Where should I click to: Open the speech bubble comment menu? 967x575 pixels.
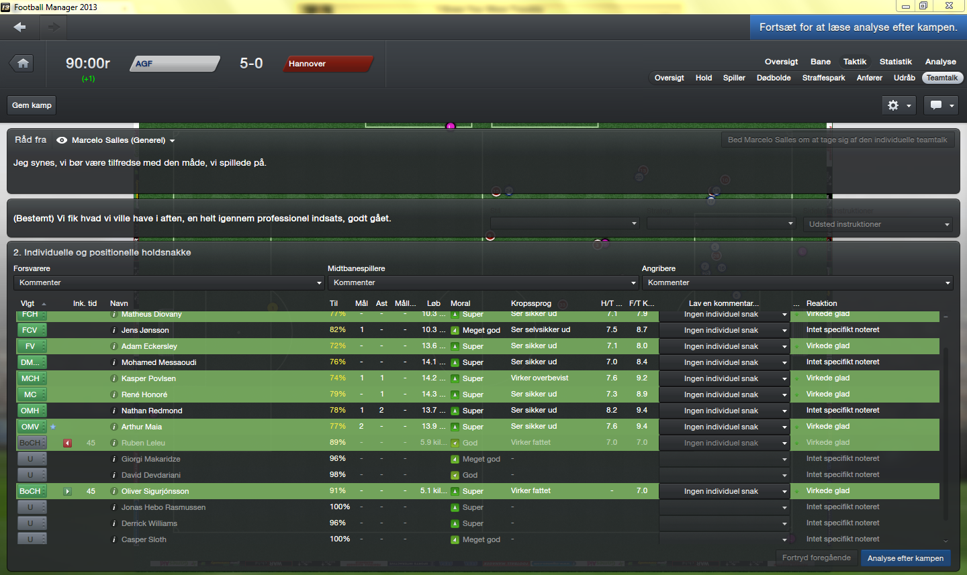tap(941, 105)
